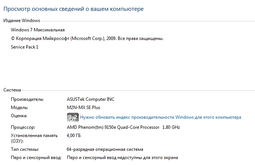The width and height of the screenshot is (255, 165).
Task: Open the Windows performance index update link
Action: click(161, 117)
